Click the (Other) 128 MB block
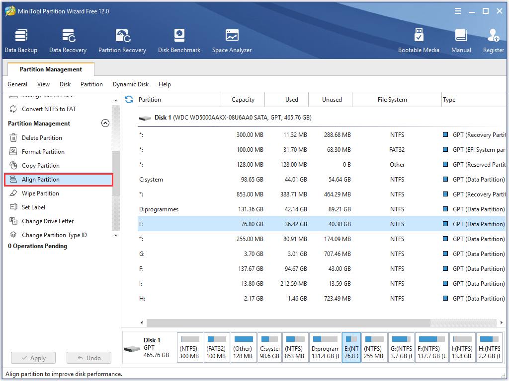Image resolution: width=509 pixels, height=381 pixels. point(244,348)
